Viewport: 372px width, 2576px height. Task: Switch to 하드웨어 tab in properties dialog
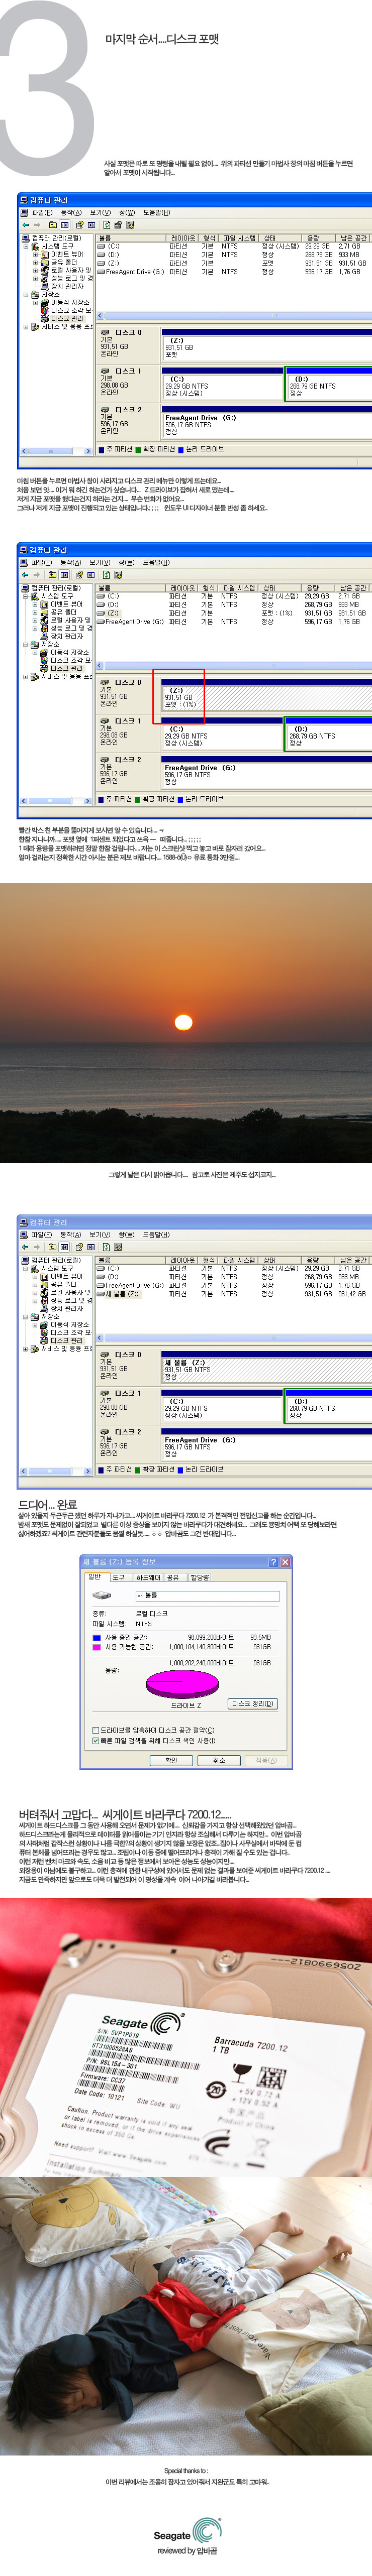tap(148, 1577)
